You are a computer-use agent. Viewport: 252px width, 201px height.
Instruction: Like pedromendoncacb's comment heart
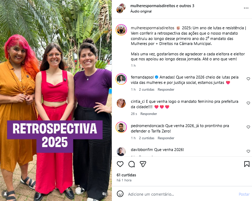pos(248,127)
